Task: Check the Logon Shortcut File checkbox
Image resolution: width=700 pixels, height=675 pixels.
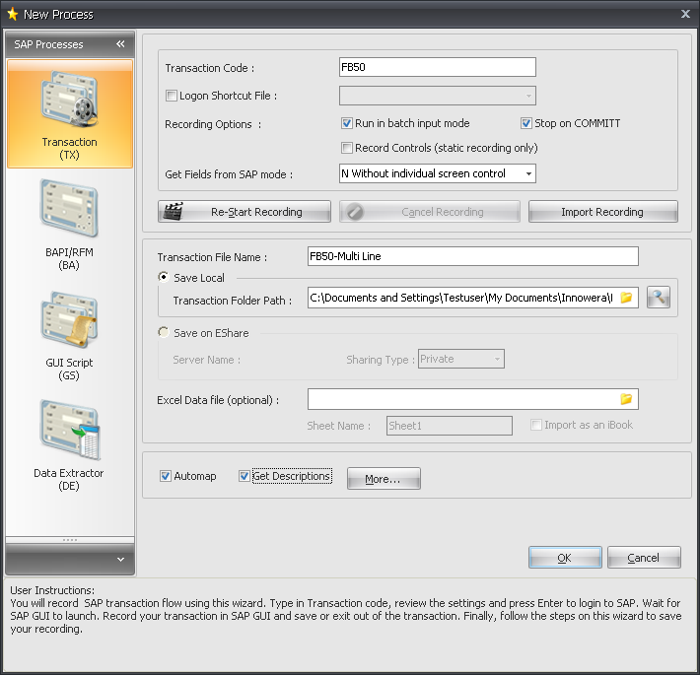Action: (x=172, y=97)
